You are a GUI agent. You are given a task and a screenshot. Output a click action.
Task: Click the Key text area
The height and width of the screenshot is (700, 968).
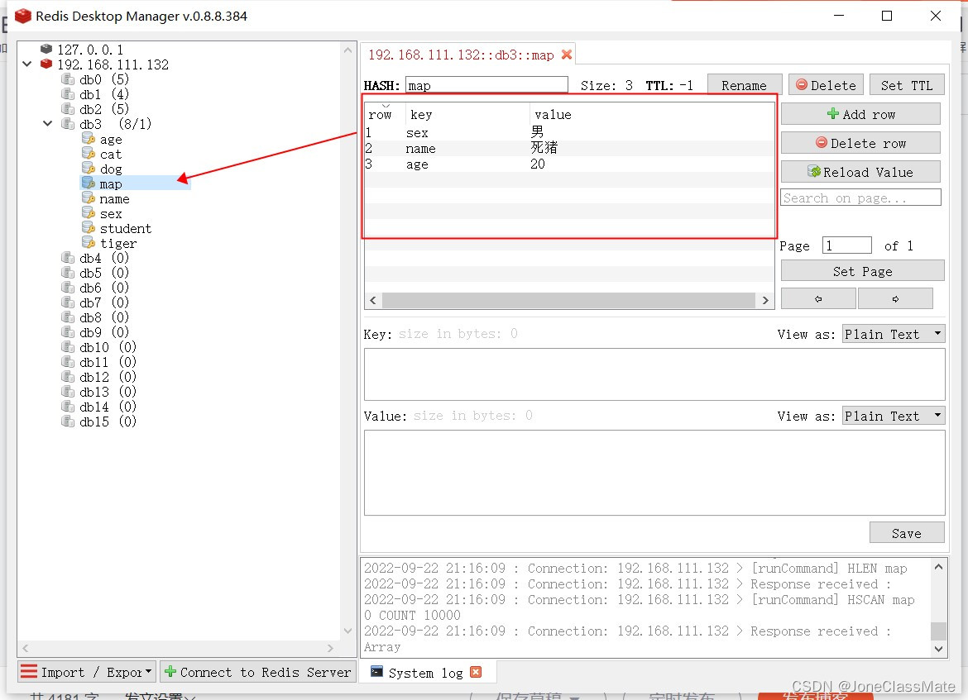[x=654, y=374]
